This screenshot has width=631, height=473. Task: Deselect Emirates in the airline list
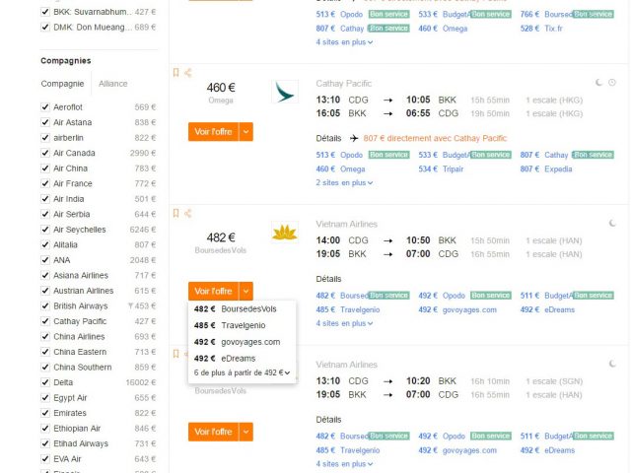click(x=45, y=413)
